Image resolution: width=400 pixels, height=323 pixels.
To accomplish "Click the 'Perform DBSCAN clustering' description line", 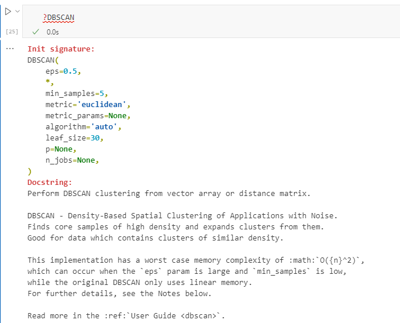I will pos(169,194).
